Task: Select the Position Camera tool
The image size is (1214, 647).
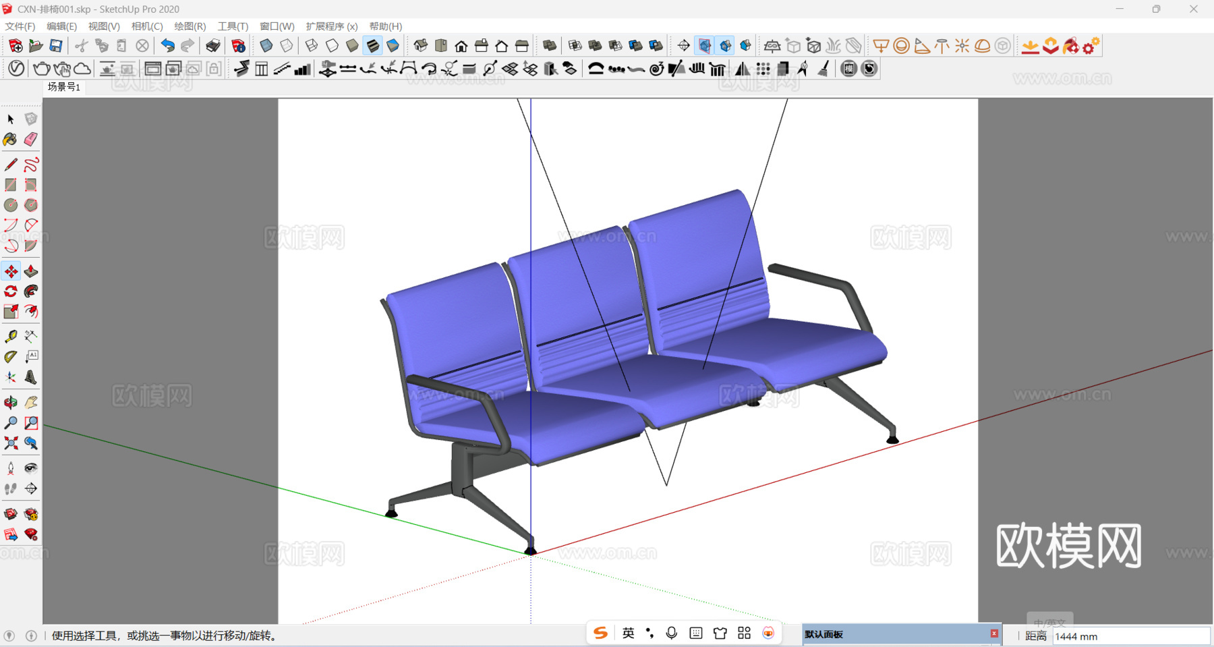Action: click(x=11, y=468)
